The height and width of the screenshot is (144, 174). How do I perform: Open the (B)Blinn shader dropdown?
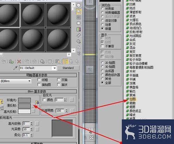point(30,81)
